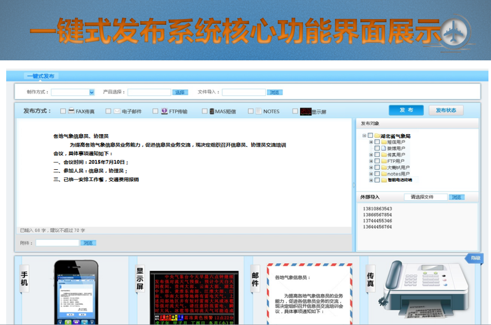Click the FAX传真 printer icon

pyautogui.click(x=71, y=111)
